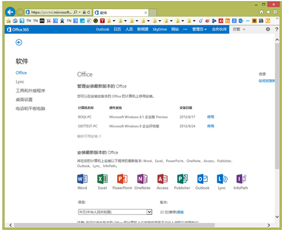Click the BOQI-PC computer name
The image size is (283, 231).
(84, 117)
